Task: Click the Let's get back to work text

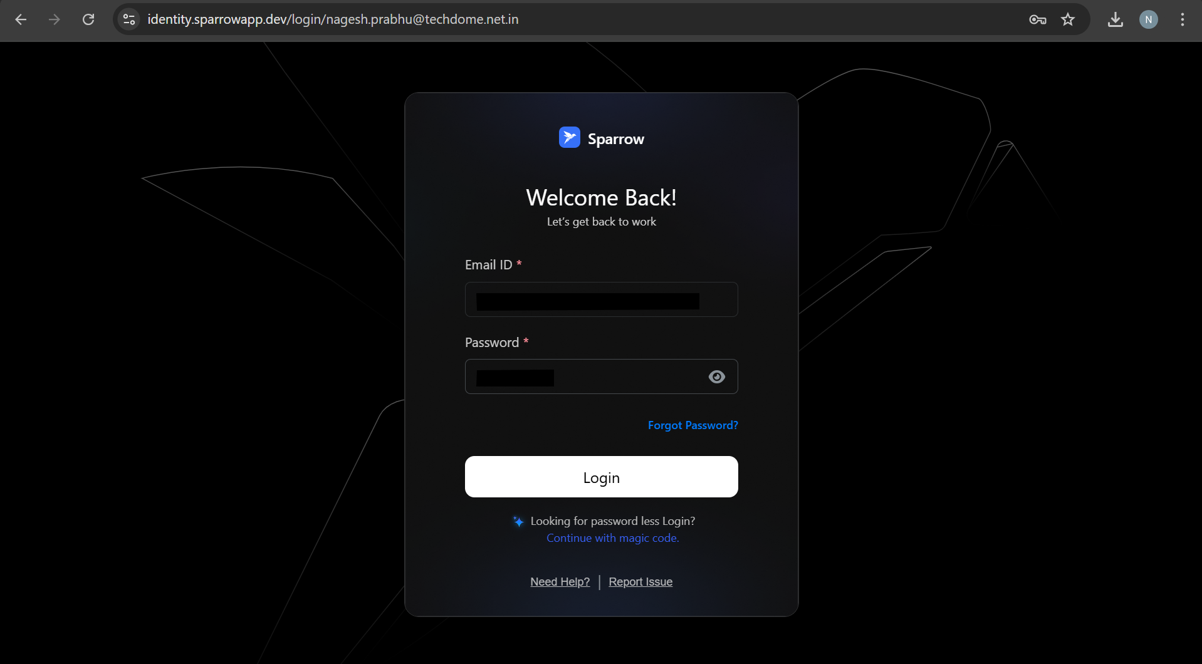Action: tap(602, 222)
